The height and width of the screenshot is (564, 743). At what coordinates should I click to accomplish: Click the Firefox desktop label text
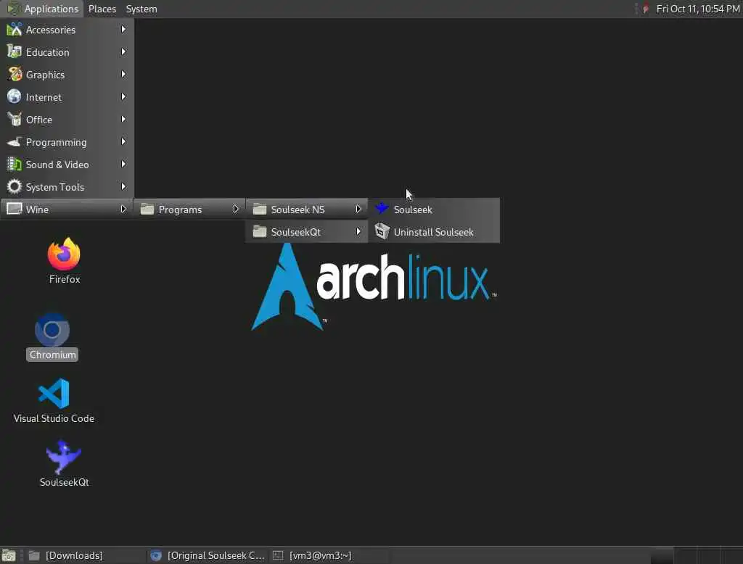pos(65,279)
